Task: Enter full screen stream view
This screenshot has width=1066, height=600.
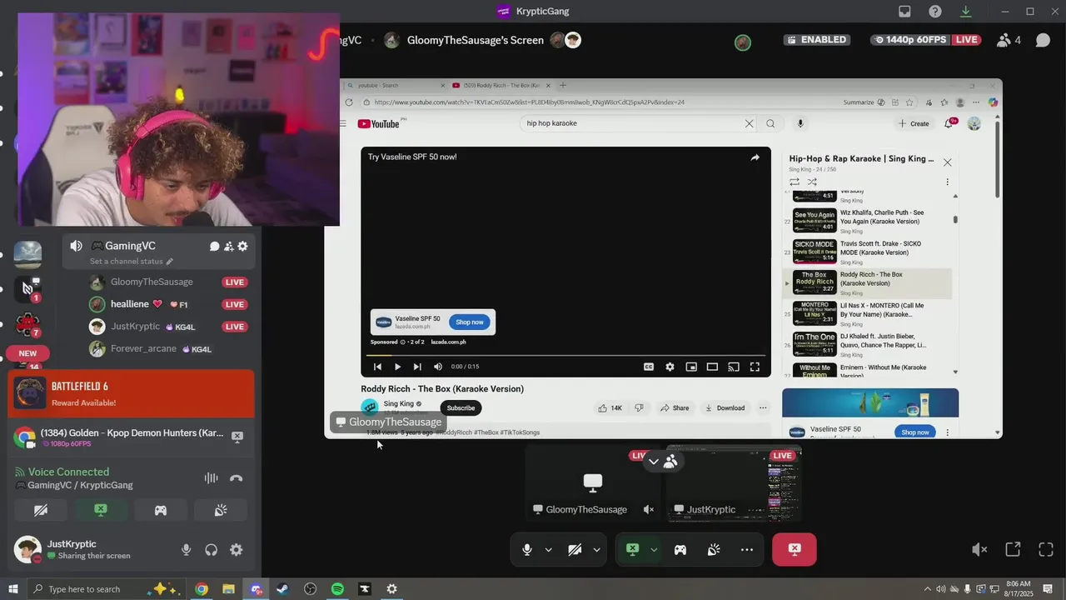Action: [1046, 550]
